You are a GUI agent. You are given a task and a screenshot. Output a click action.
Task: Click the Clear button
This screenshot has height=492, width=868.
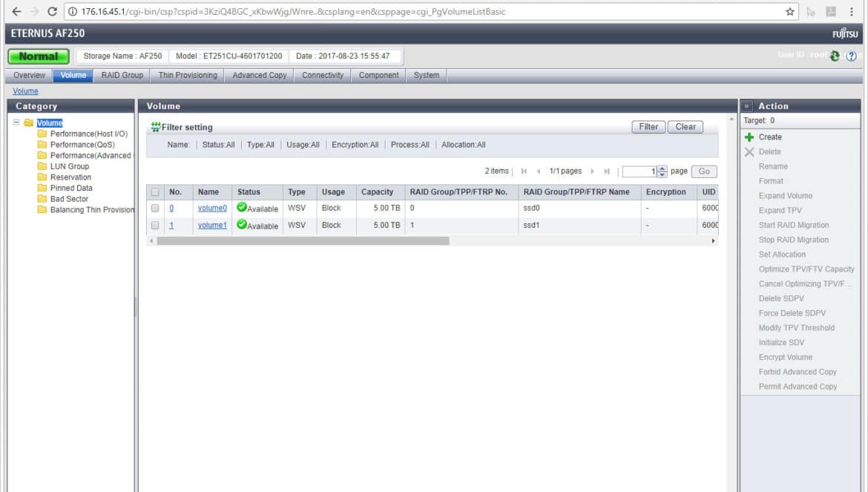point(685,127)
